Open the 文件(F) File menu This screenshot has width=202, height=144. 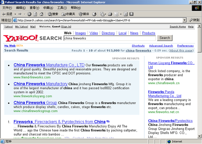(x=7, y=8)
